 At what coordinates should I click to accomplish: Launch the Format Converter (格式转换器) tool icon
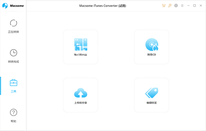[x=81, y=45]
